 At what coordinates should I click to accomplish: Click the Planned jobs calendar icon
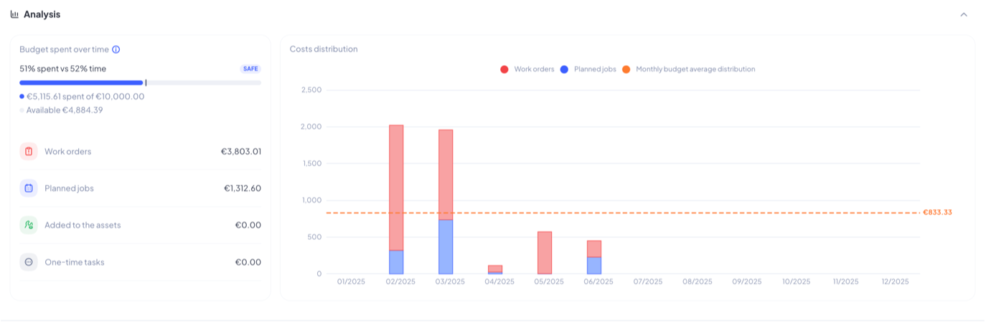point(29,188)
